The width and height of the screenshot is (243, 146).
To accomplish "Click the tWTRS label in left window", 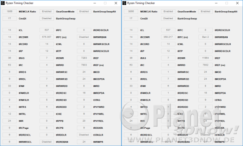I will (22, 107).
